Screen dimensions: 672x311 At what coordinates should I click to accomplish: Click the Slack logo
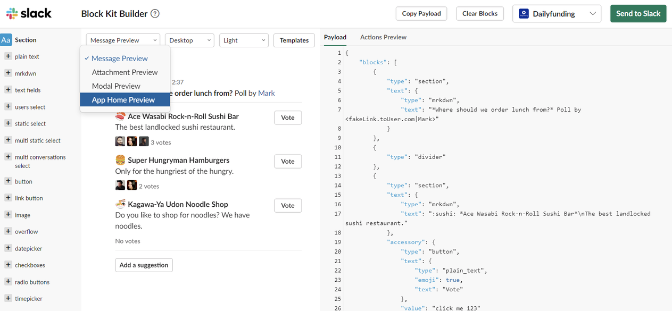coord(29,13)
